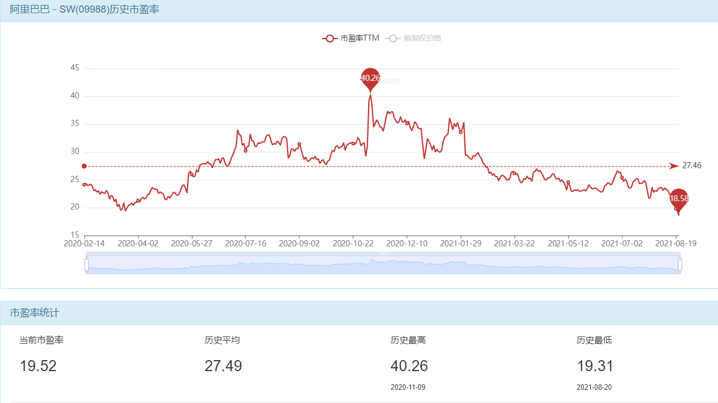Viewport: 718px width, 403px height.
Task: Select the historical average value 27.49
Action: coord(223,366)
